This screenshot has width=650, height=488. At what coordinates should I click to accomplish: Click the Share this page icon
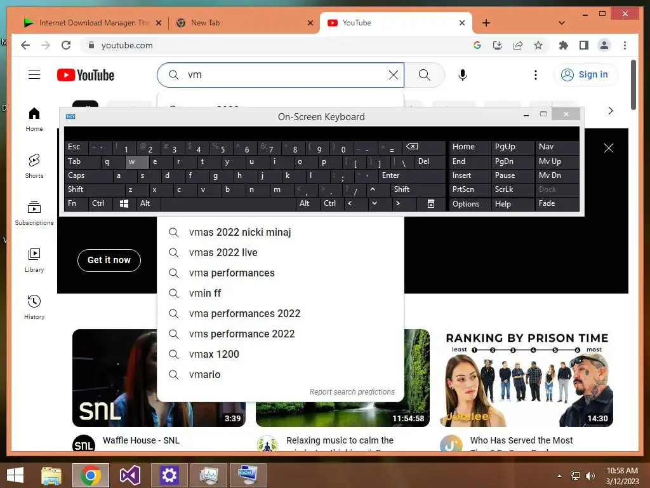point(518,45)
